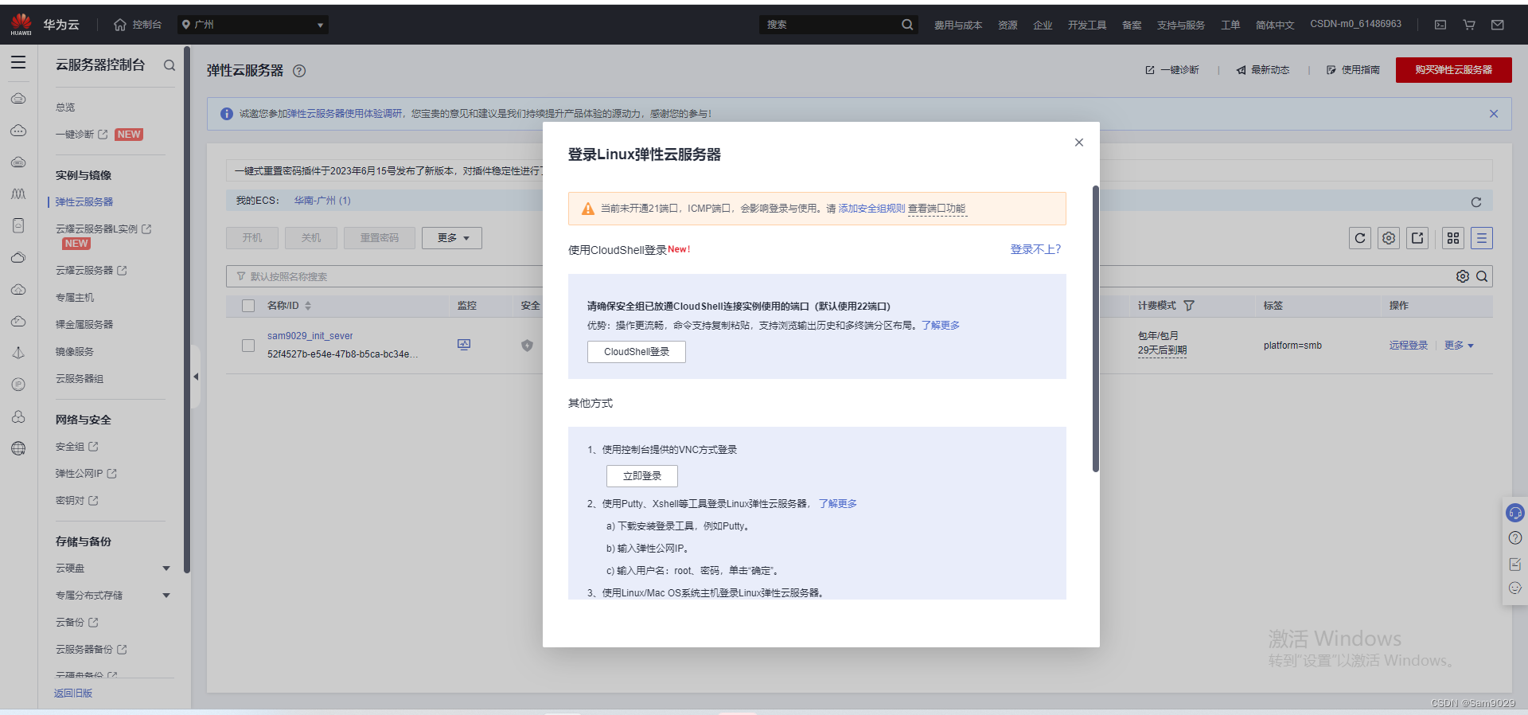This screenshot has height=715, width=1528.
Task: Expand the 广州 region dropdown
Action: [253, 25]
